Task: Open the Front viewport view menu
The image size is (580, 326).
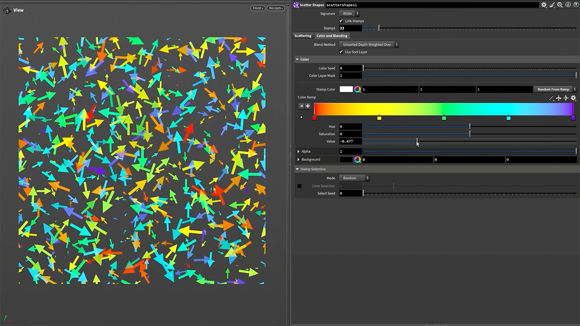Action: (257, 8)
